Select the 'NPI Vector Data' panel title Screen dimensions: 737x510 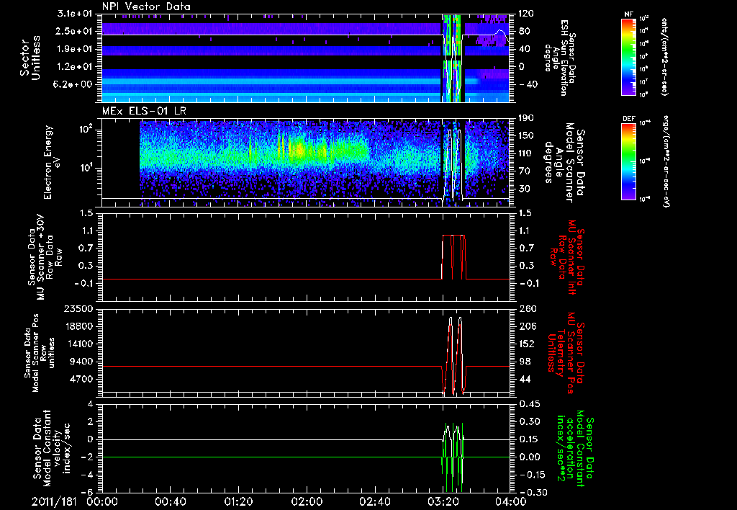tap(147, 6)
